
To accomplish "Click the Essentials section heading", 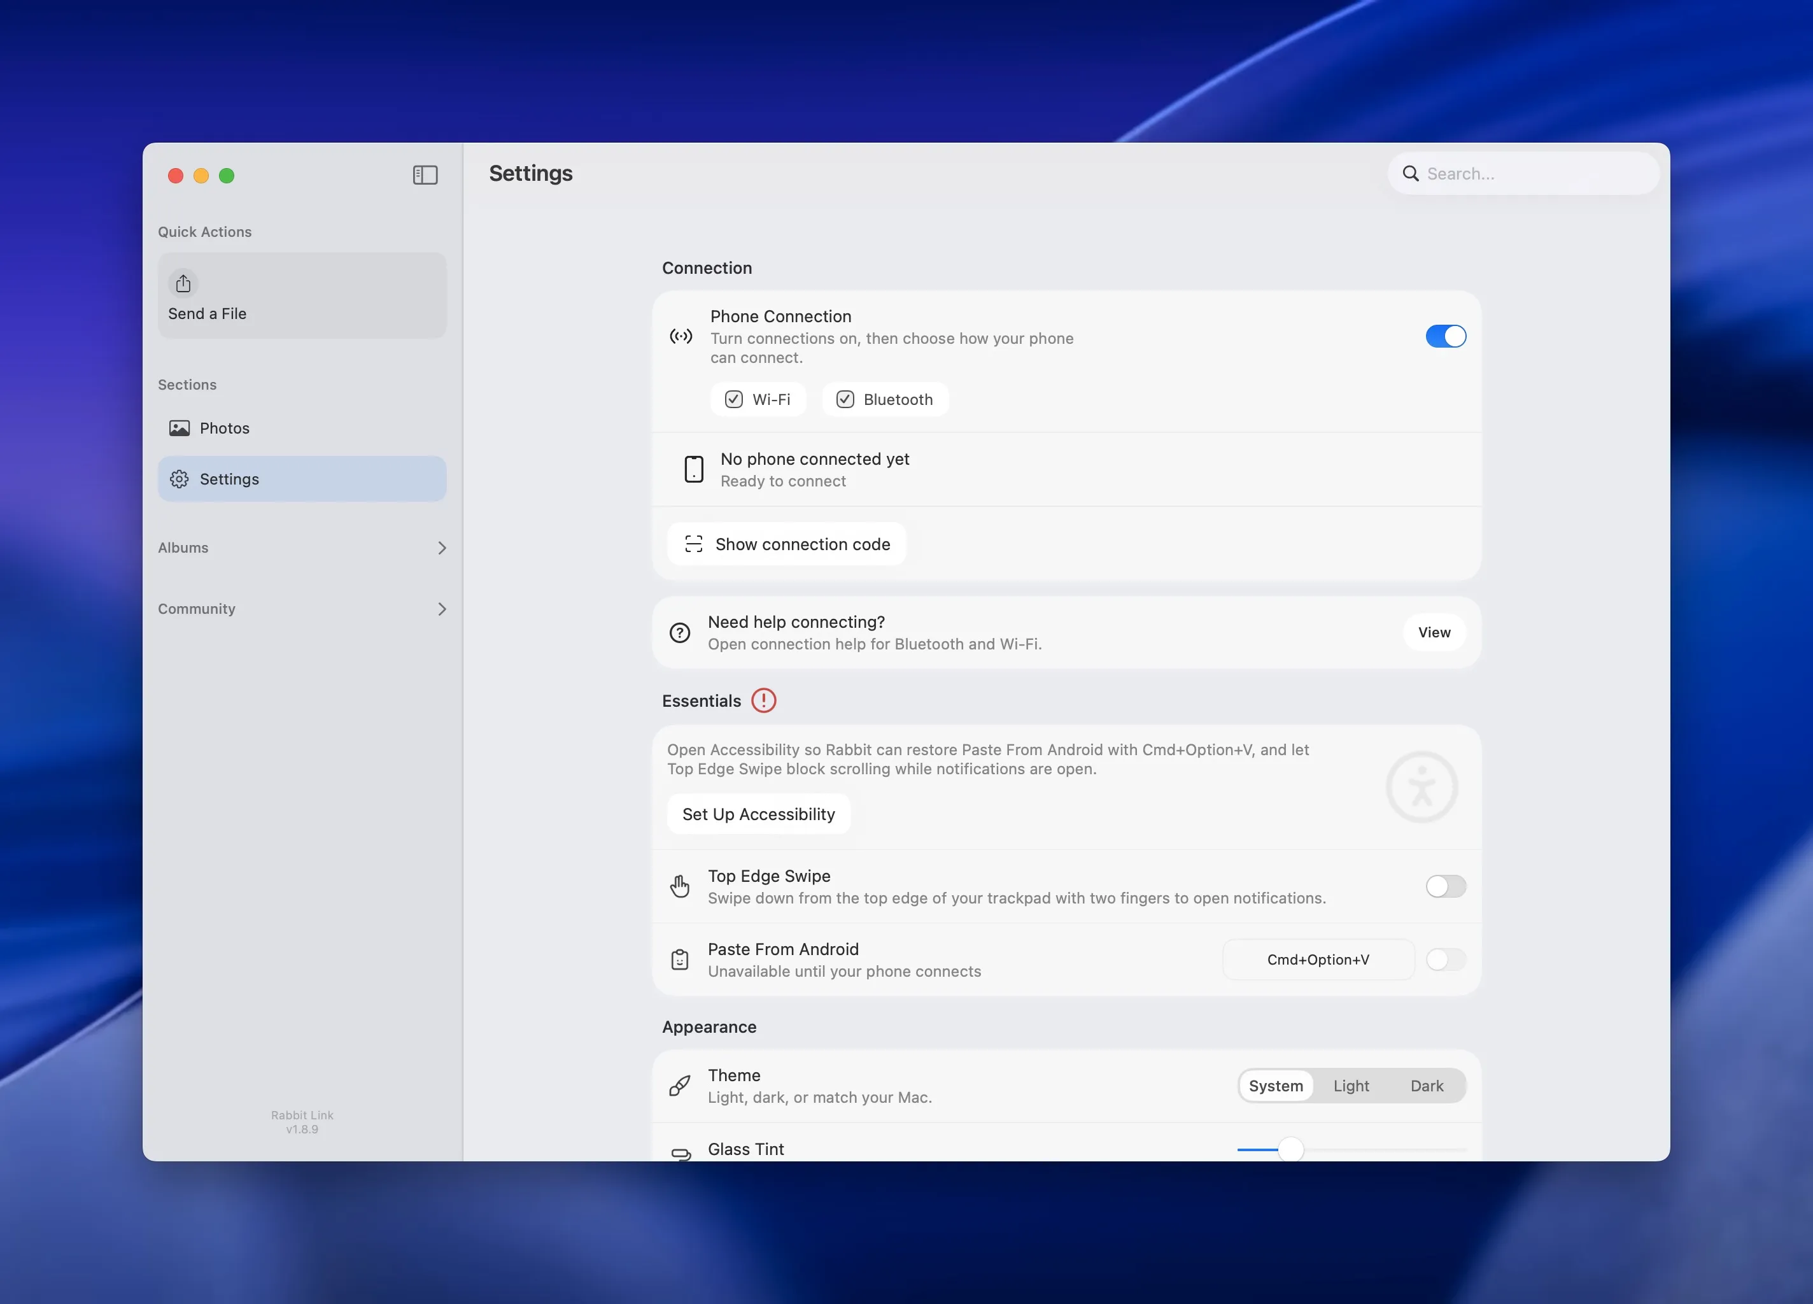I will pyautogui.click(x=701, y=701).
